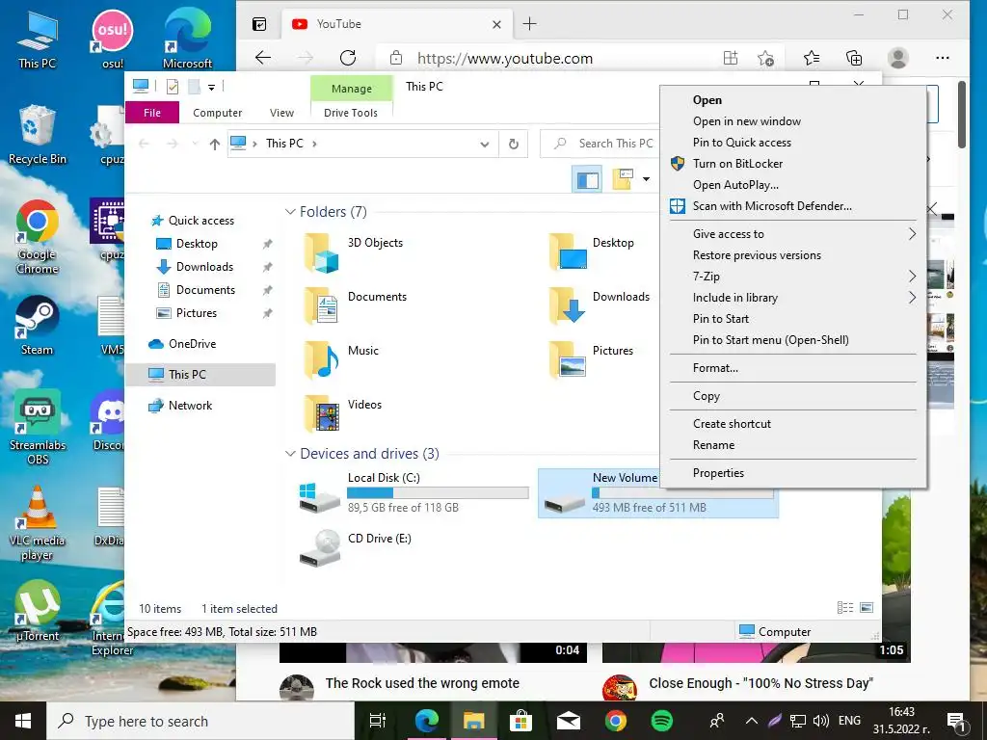Screen dimensions: 987x740
Task: Click the Edge icon in the taskbar
Action: 426,721
